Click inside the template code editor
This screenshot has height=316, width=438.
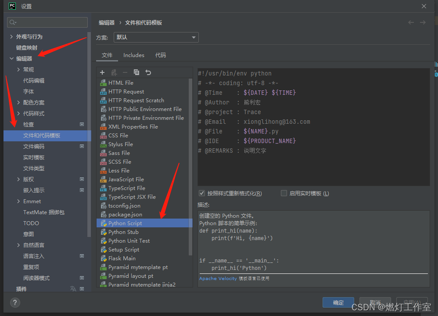tap(313, 127)
